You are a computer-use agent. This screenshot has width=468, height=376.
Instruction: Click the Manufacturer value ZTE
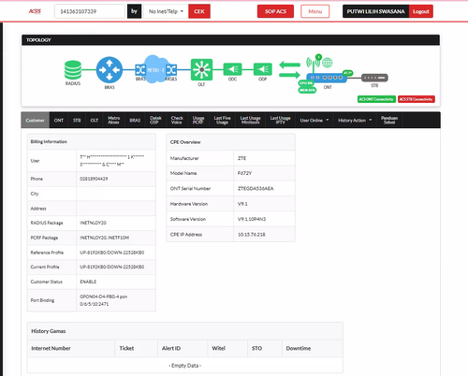click(x=241, y=158)
